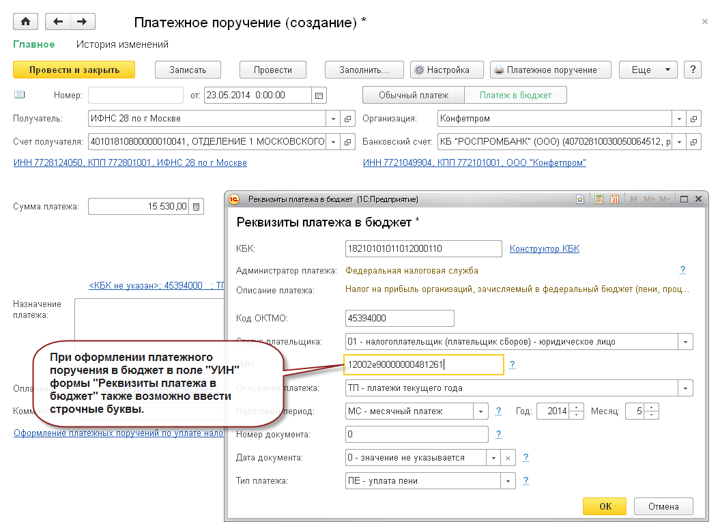This screenshot has height=522, width=720.
Task: Switch to История изменений tab
Action: pyautogui.click(x=122, y=44)
